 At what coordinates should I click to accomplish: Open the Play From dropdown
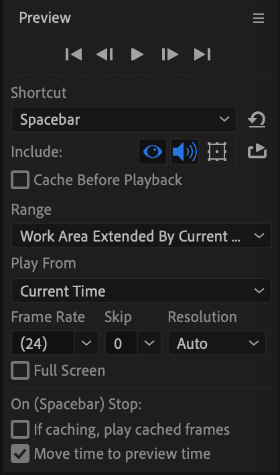click(141, 291)
